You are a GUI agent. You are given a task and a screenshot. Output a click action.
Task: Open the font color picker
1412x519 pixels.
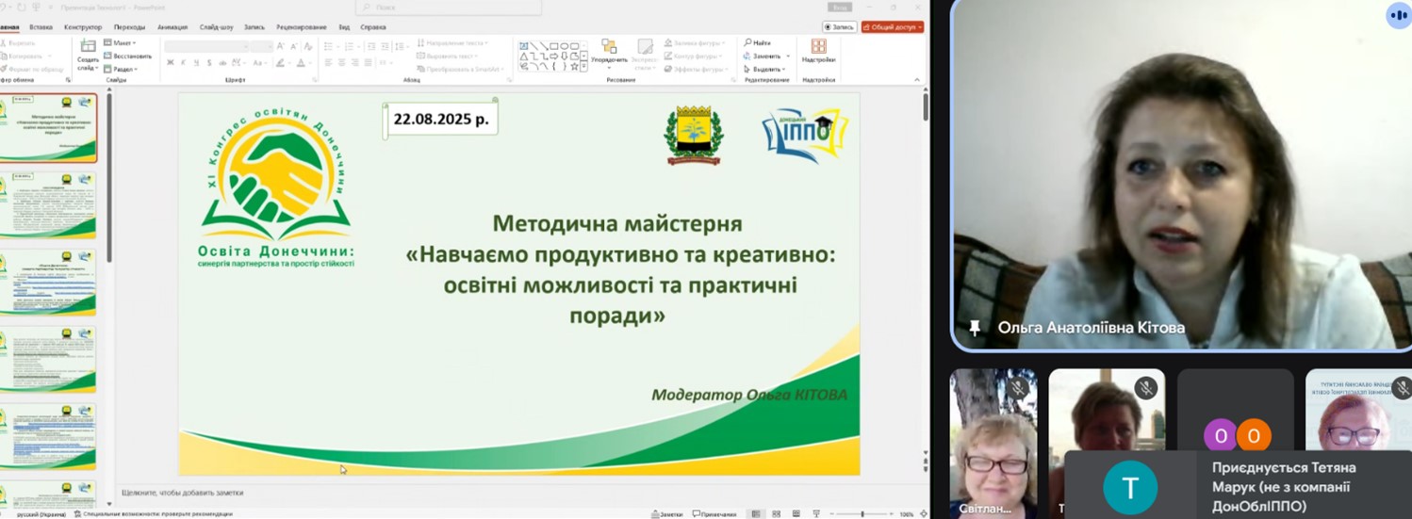point(303,63)
